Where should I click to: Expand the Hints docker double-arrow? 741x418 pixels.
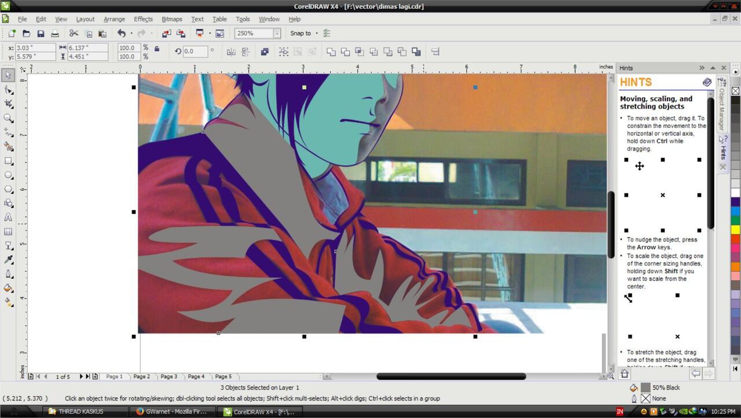[702, 68]
